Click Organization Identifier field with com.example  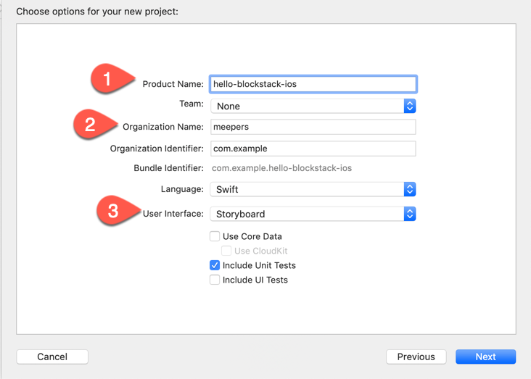coord(313,149)
